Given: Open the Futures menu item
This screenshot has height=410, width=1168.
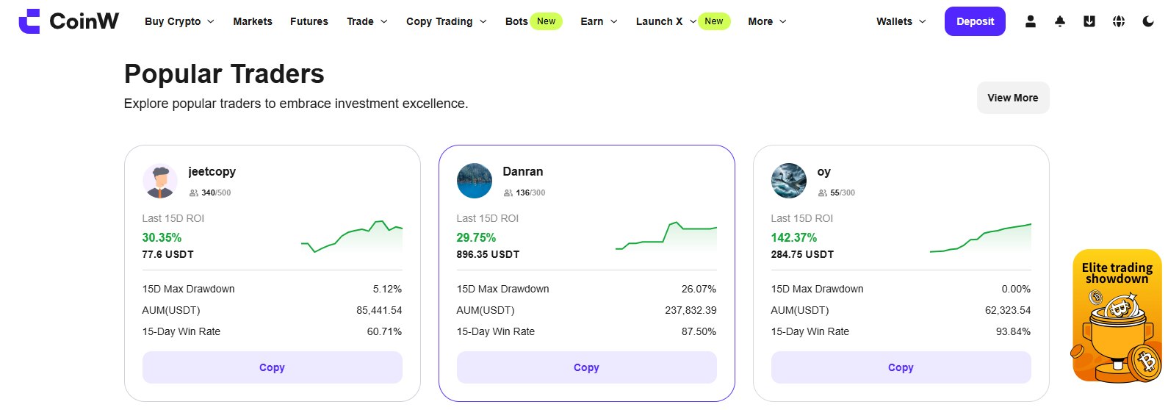Looking at the screenshot, I should click(x=309, y=21).
